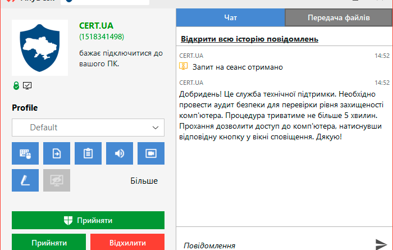Select the Добридень support chat message
393x250 pixels.
[281, 115]
